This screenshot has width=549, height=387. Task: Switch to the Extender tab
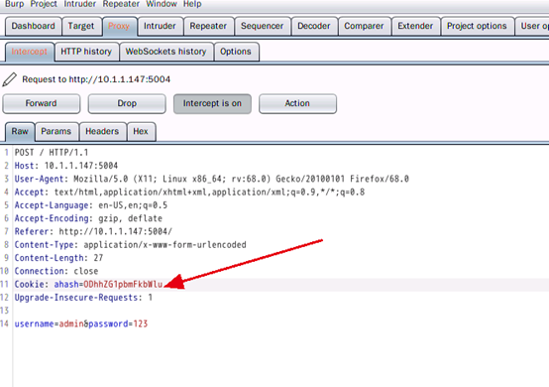tap(415, 26)
